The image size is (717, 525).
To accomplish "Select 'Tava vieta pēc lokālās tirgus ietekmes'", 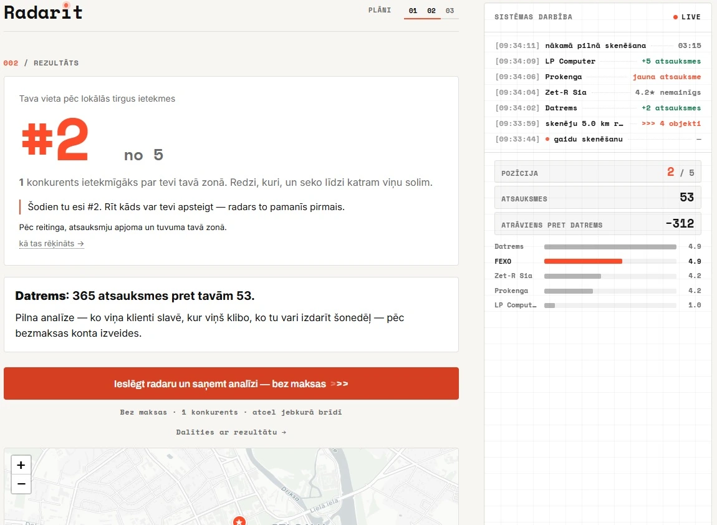I will [97, 99].
